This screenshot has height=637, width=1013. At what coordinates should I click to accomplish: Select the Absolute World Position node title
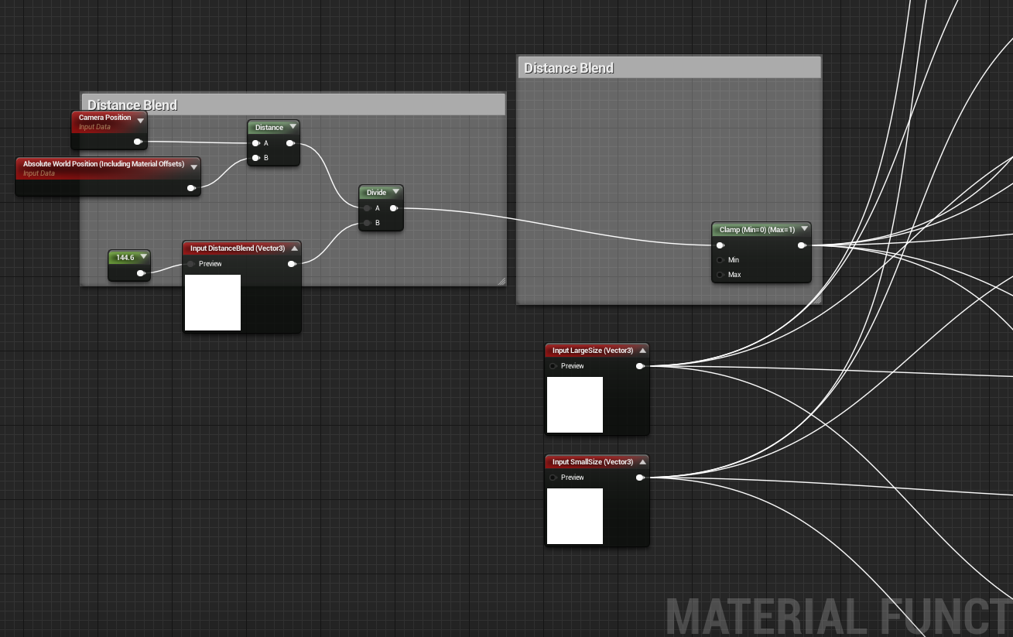coord(104,164)
